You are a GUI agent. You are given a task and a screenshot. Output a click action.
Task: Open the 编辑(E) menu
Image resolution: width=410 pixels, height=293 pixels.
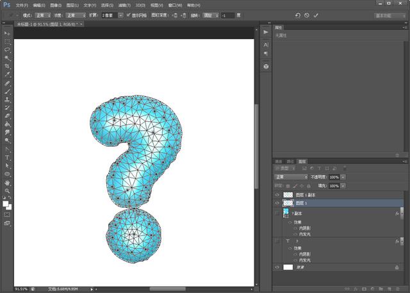[x=39, y=5]
